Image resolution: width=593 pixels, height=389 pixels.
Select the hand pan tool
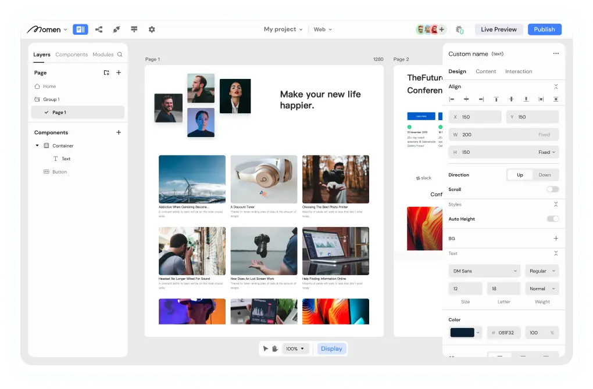point(274,349)
